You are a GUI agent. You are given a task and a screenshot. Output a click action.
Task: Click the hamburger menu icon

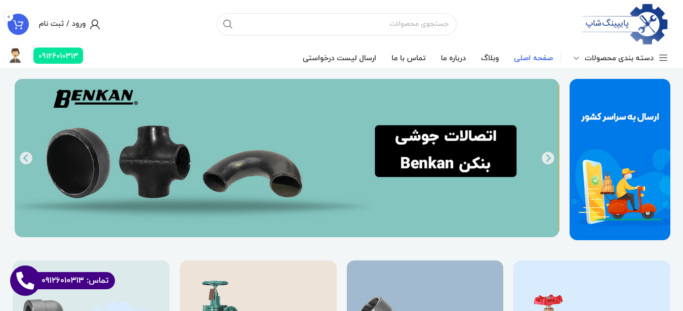(663, 58)
